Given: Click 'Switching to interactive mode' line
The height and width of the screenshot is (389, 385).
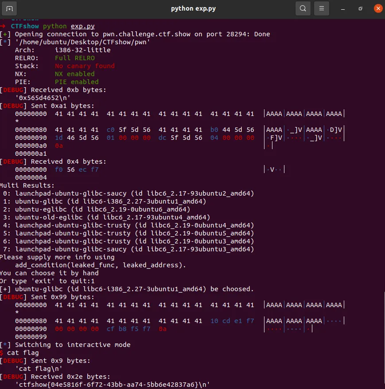Looking at the screenshot, I should tap(65, 345).
